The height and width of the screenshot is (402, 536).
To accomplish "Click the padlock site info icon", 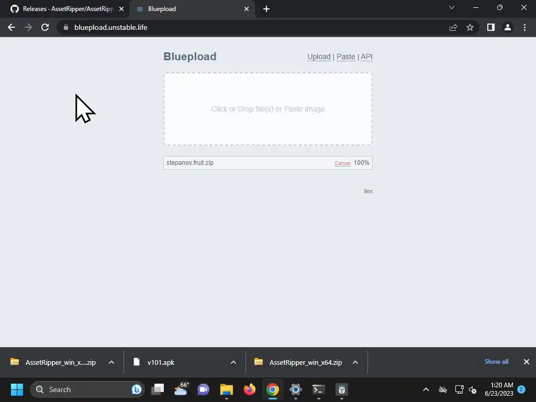I will (66, 27).
